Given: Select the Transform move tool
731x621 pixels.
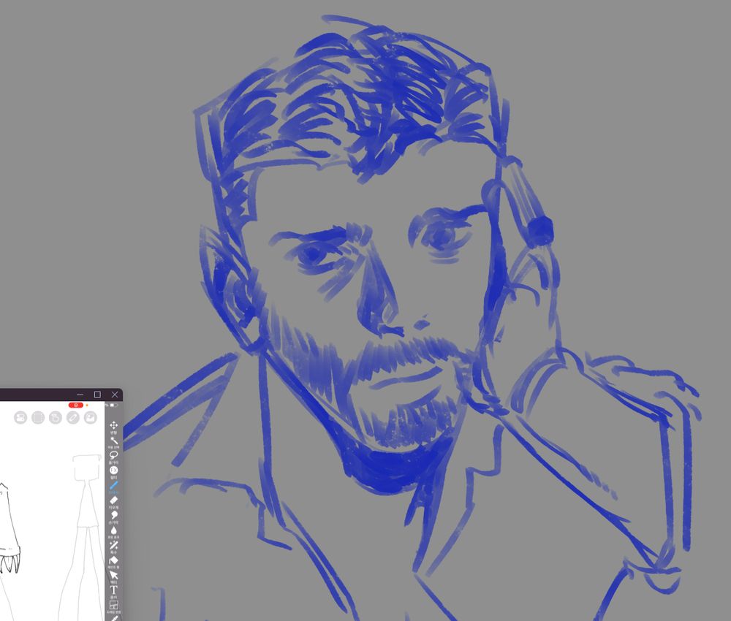Looking at the screenshot, I should pos(113,425).
